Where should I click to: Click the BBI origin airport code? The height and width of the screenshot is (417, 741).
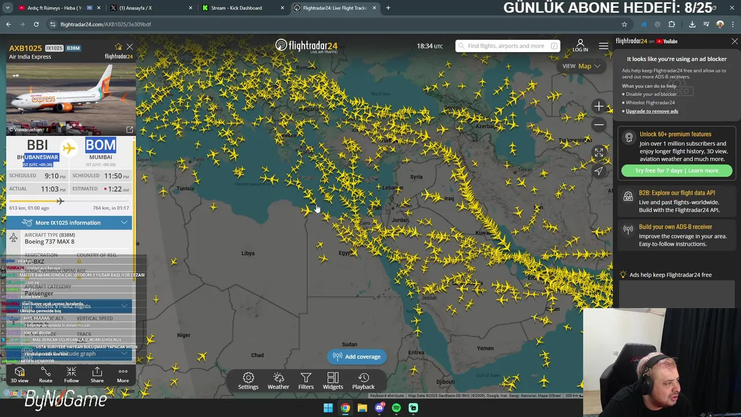[x=38, y=145]
